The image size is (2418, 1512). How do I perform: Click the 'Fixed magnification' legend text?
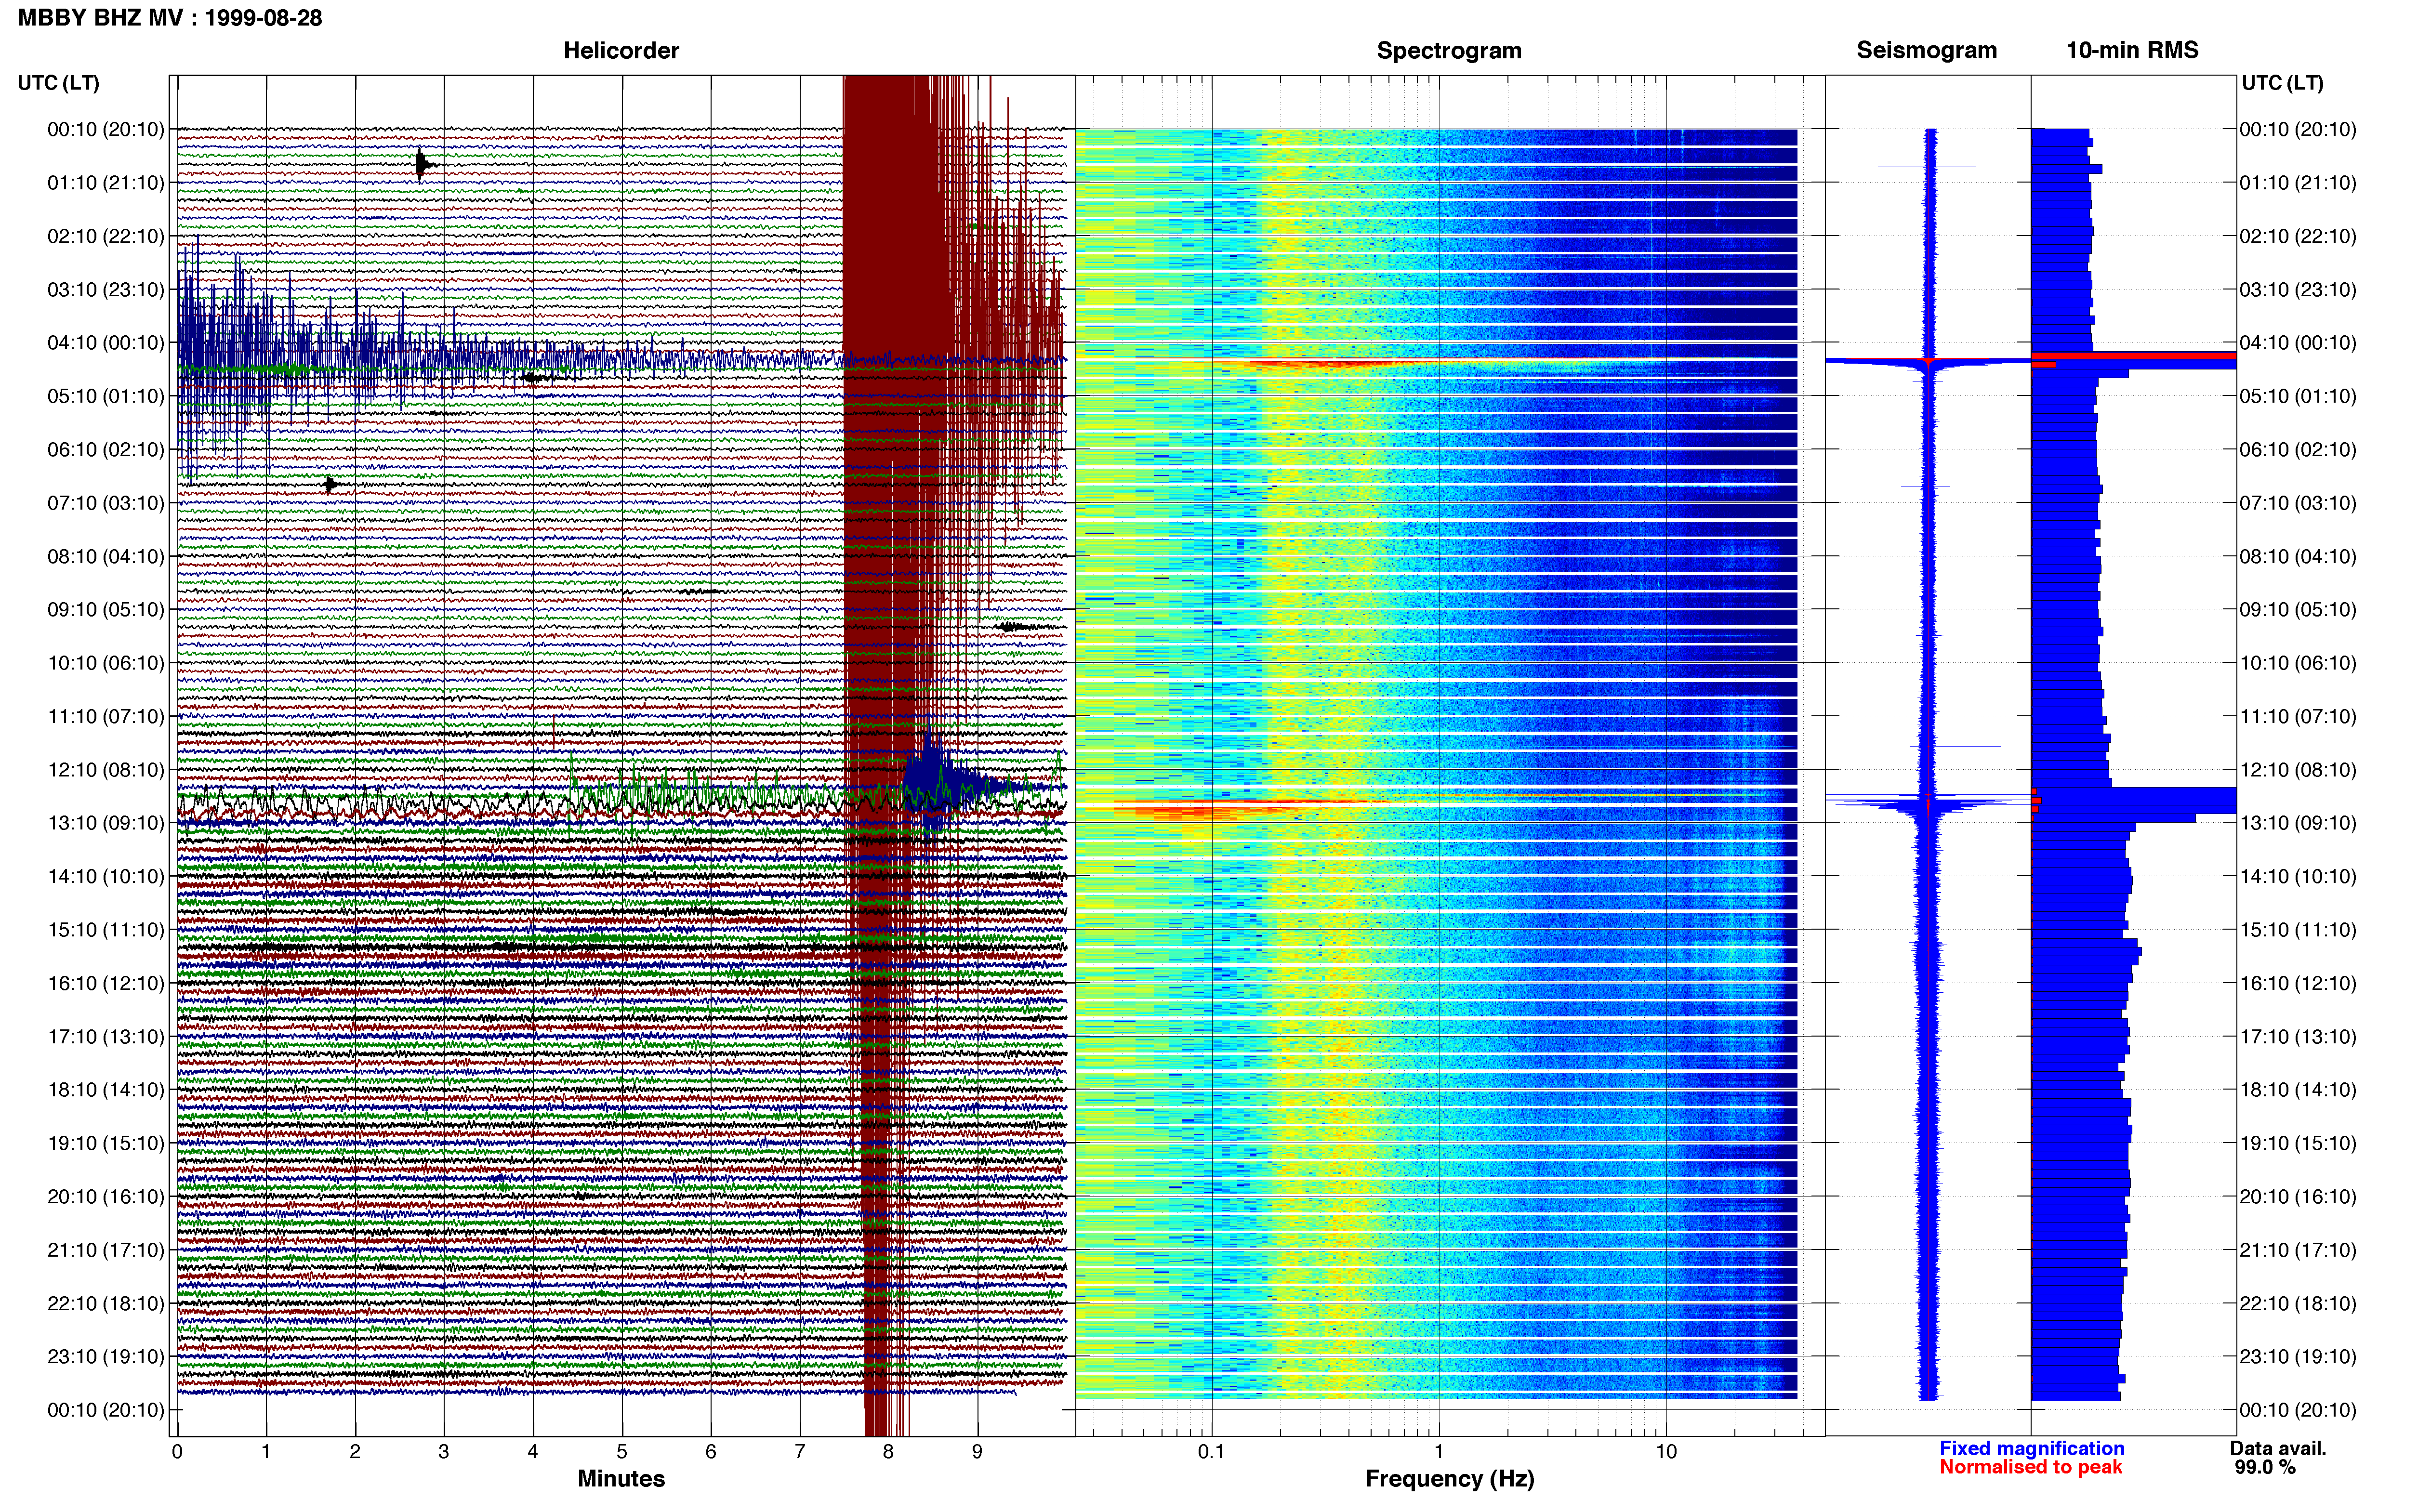2031,1448
